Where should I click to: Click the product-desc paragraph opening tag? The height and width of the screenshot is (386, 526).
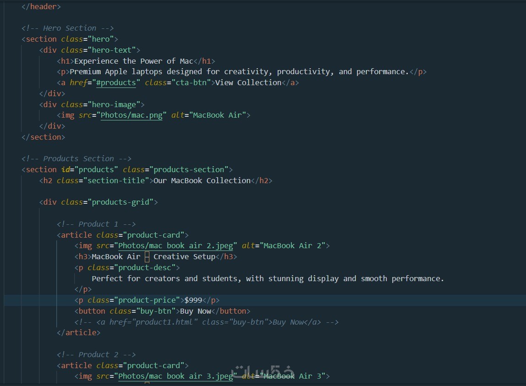coord(127,267)
